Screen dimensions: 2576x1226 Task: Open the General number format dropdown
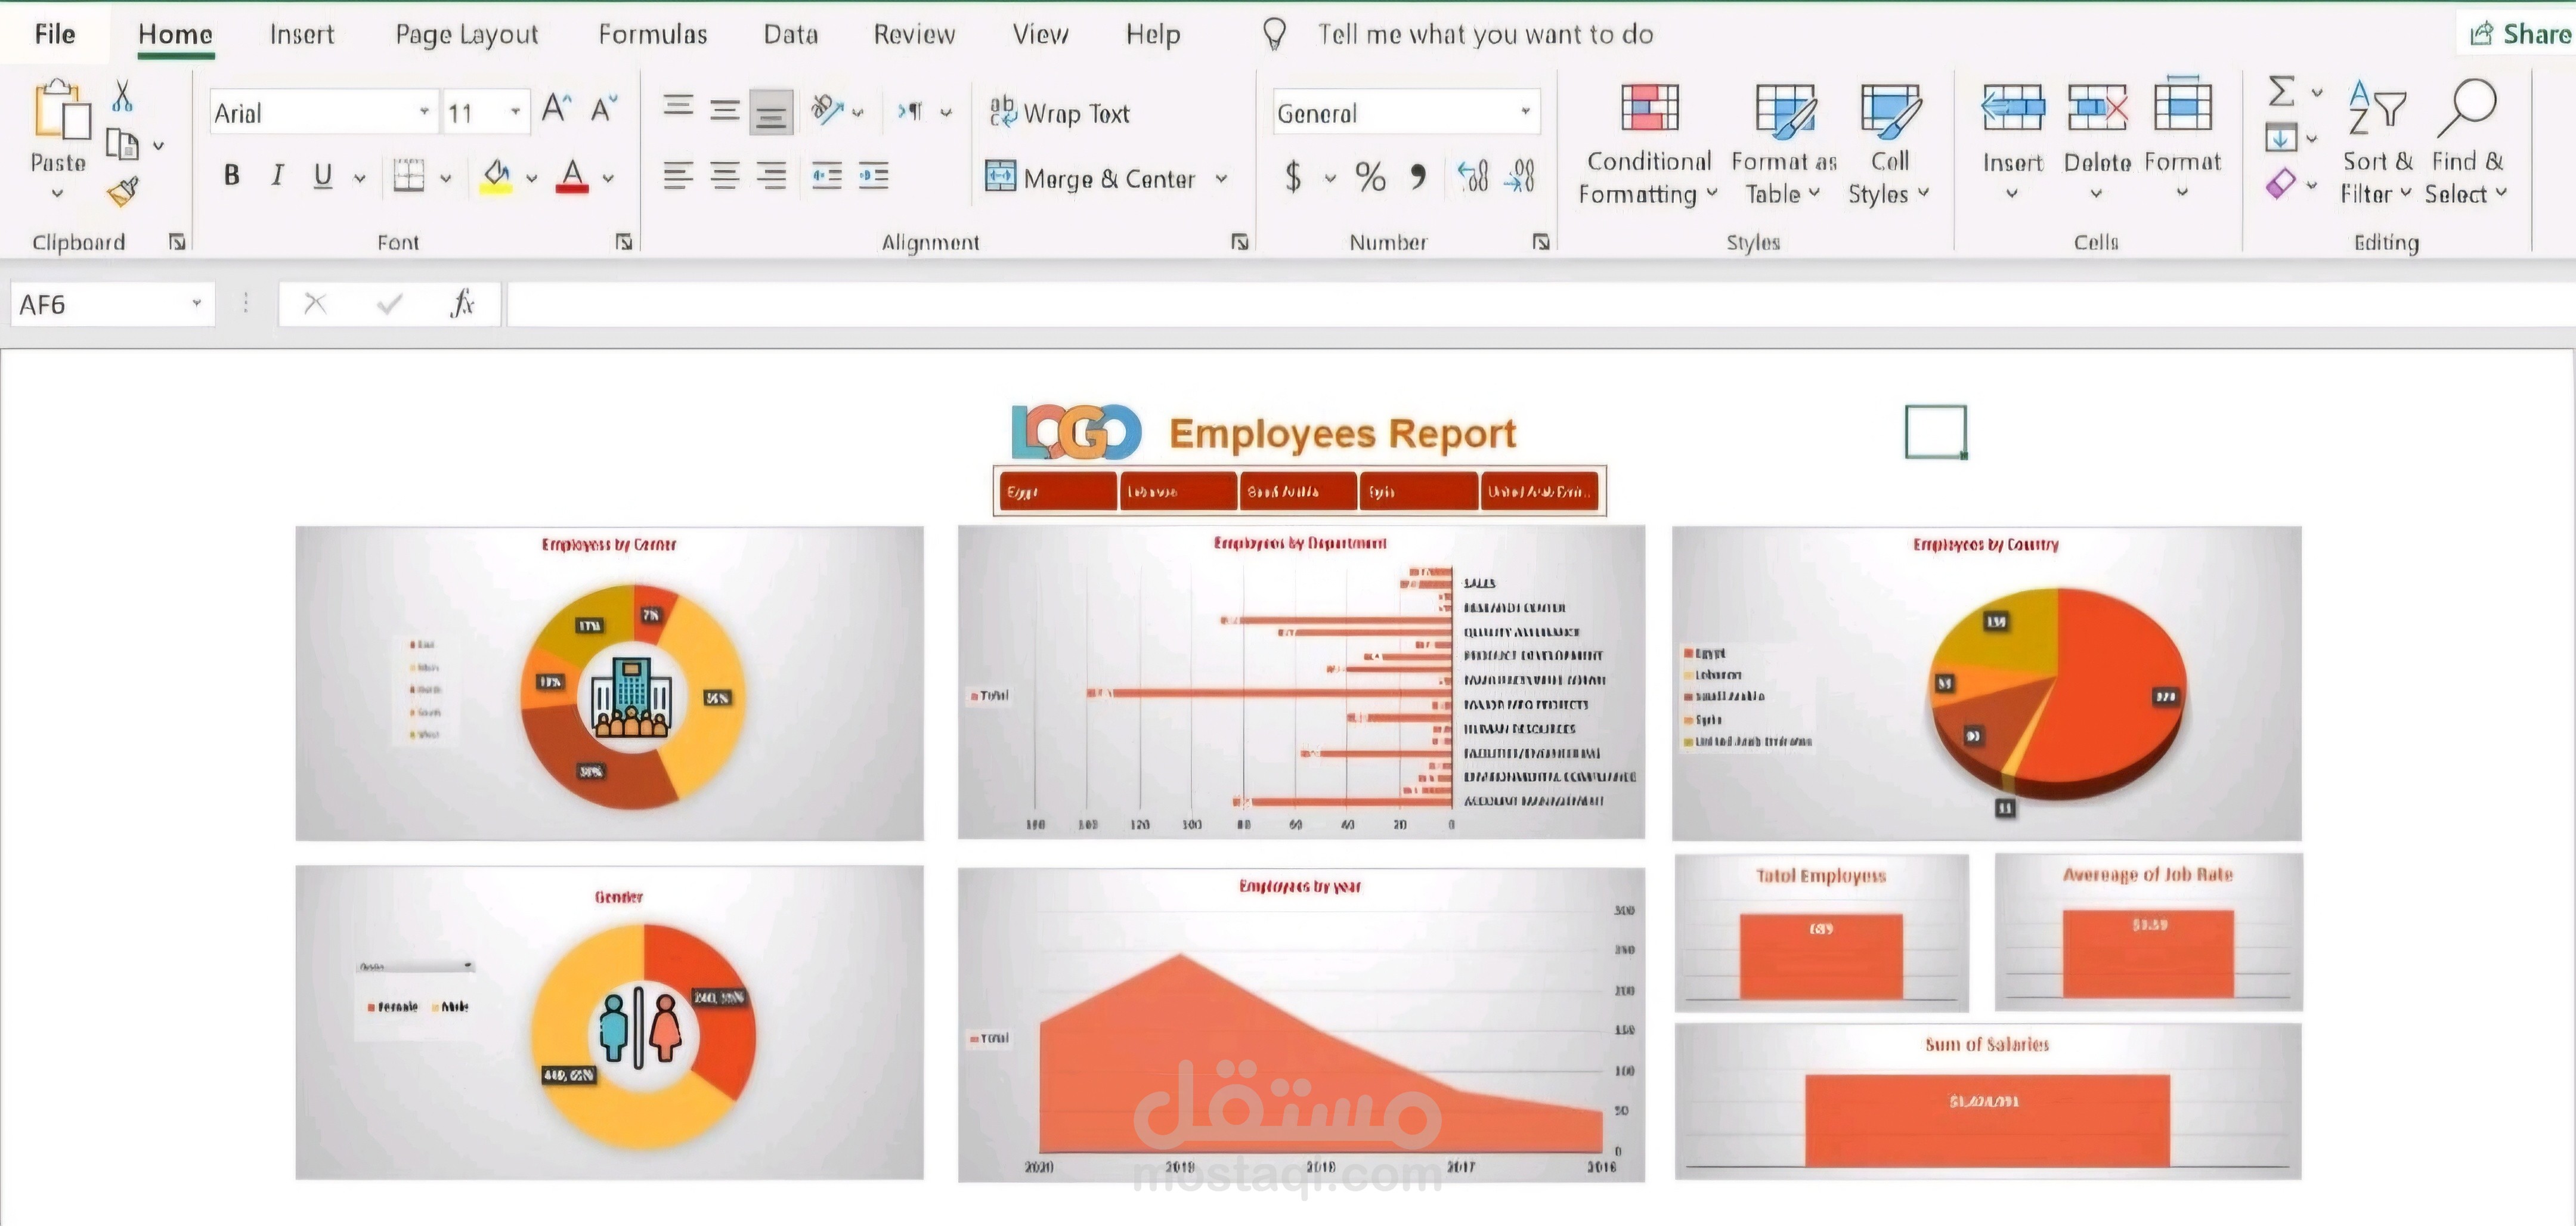(x=1525, y=112)
